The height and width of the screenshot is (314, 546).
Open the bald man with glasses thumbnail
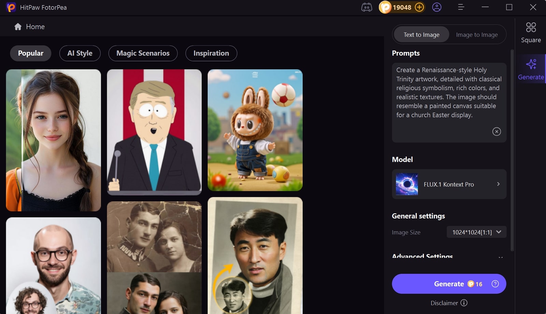54,266
